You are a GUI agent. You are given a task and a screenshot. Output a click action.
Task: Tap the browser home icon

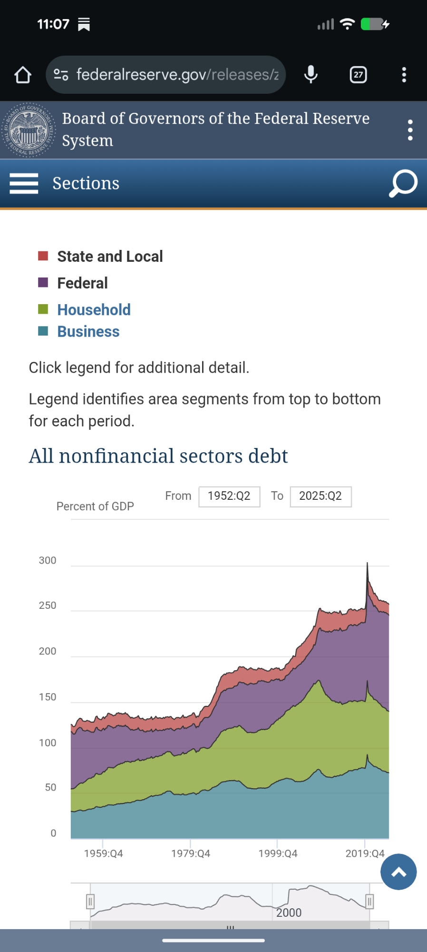point(23,75)
